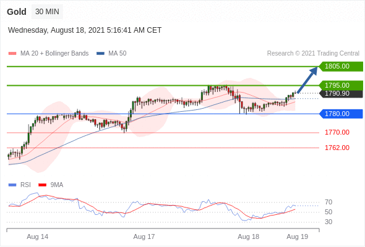
Task: Click the 1790.90 current price tag
Action: 341,94
